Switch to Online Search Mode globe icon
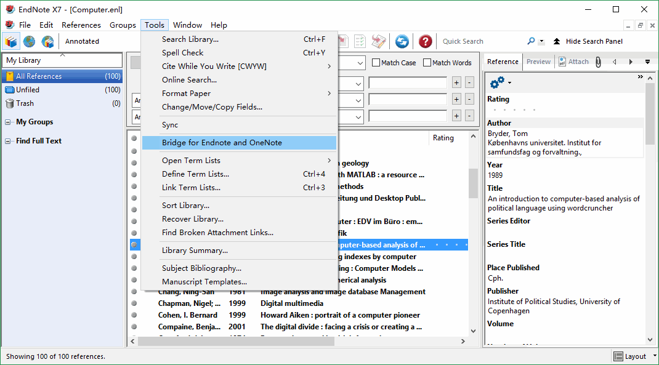Image resolution: width=659 pixels, height=365 pixels. [x=29, y=41]
